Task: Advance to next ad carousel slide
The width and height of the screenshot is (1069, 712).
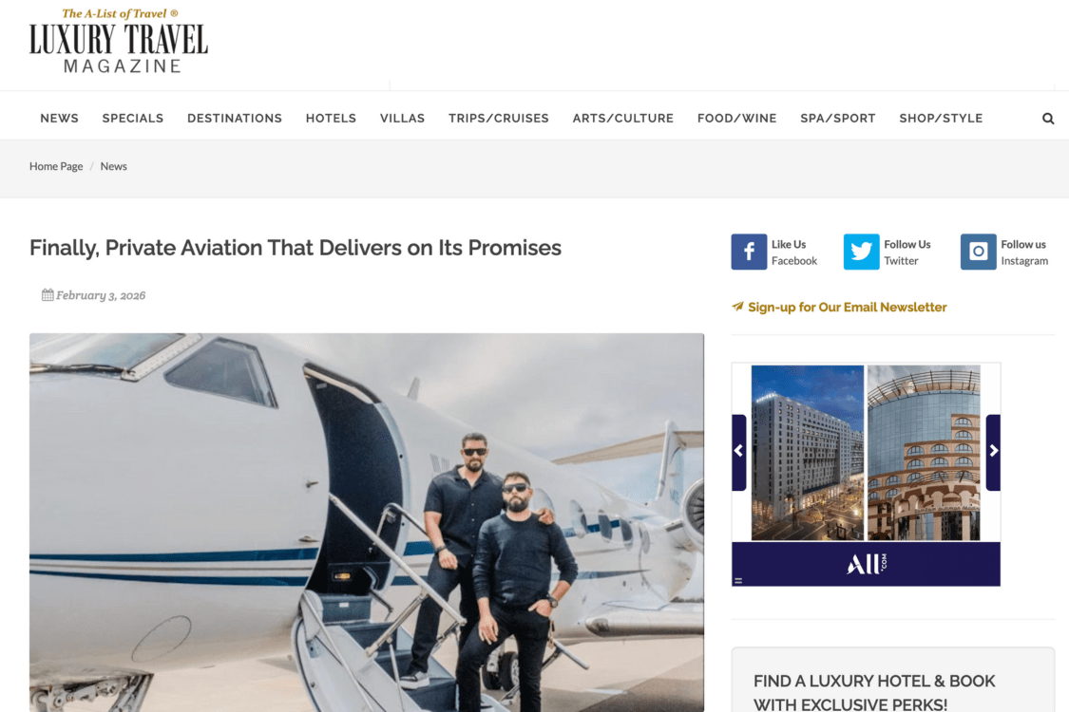Action: tap(993, 452)
